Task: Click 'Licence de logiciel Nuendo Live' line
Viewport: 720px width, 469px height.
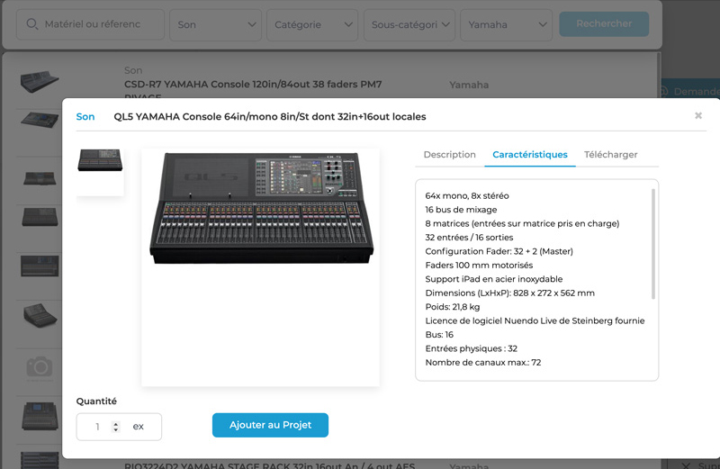Action: click(535, 320)
